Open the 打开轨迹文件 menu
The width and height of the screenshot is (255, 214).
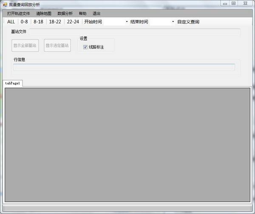[x=19, y=14]
